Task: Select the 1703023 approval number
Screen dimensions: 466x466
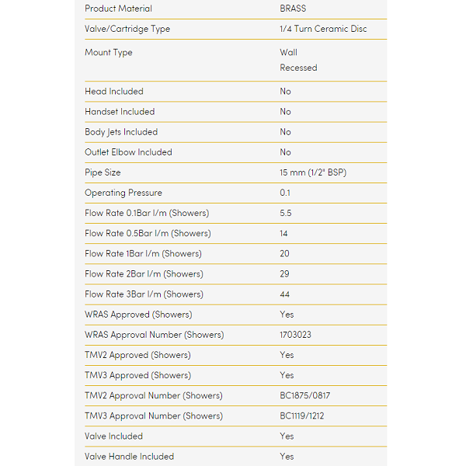Action: [x=296, y=335]
